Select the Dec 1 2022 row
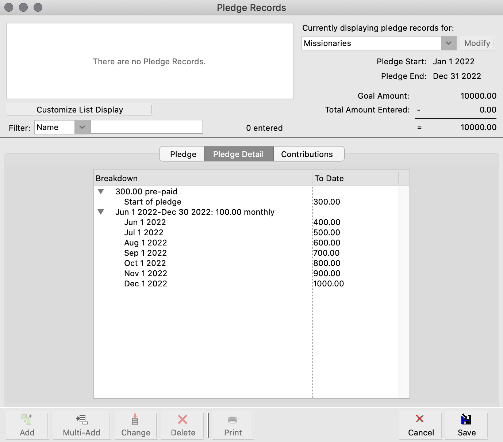The image size is (503, 442). pyautogui.click(x=246, y=283)
